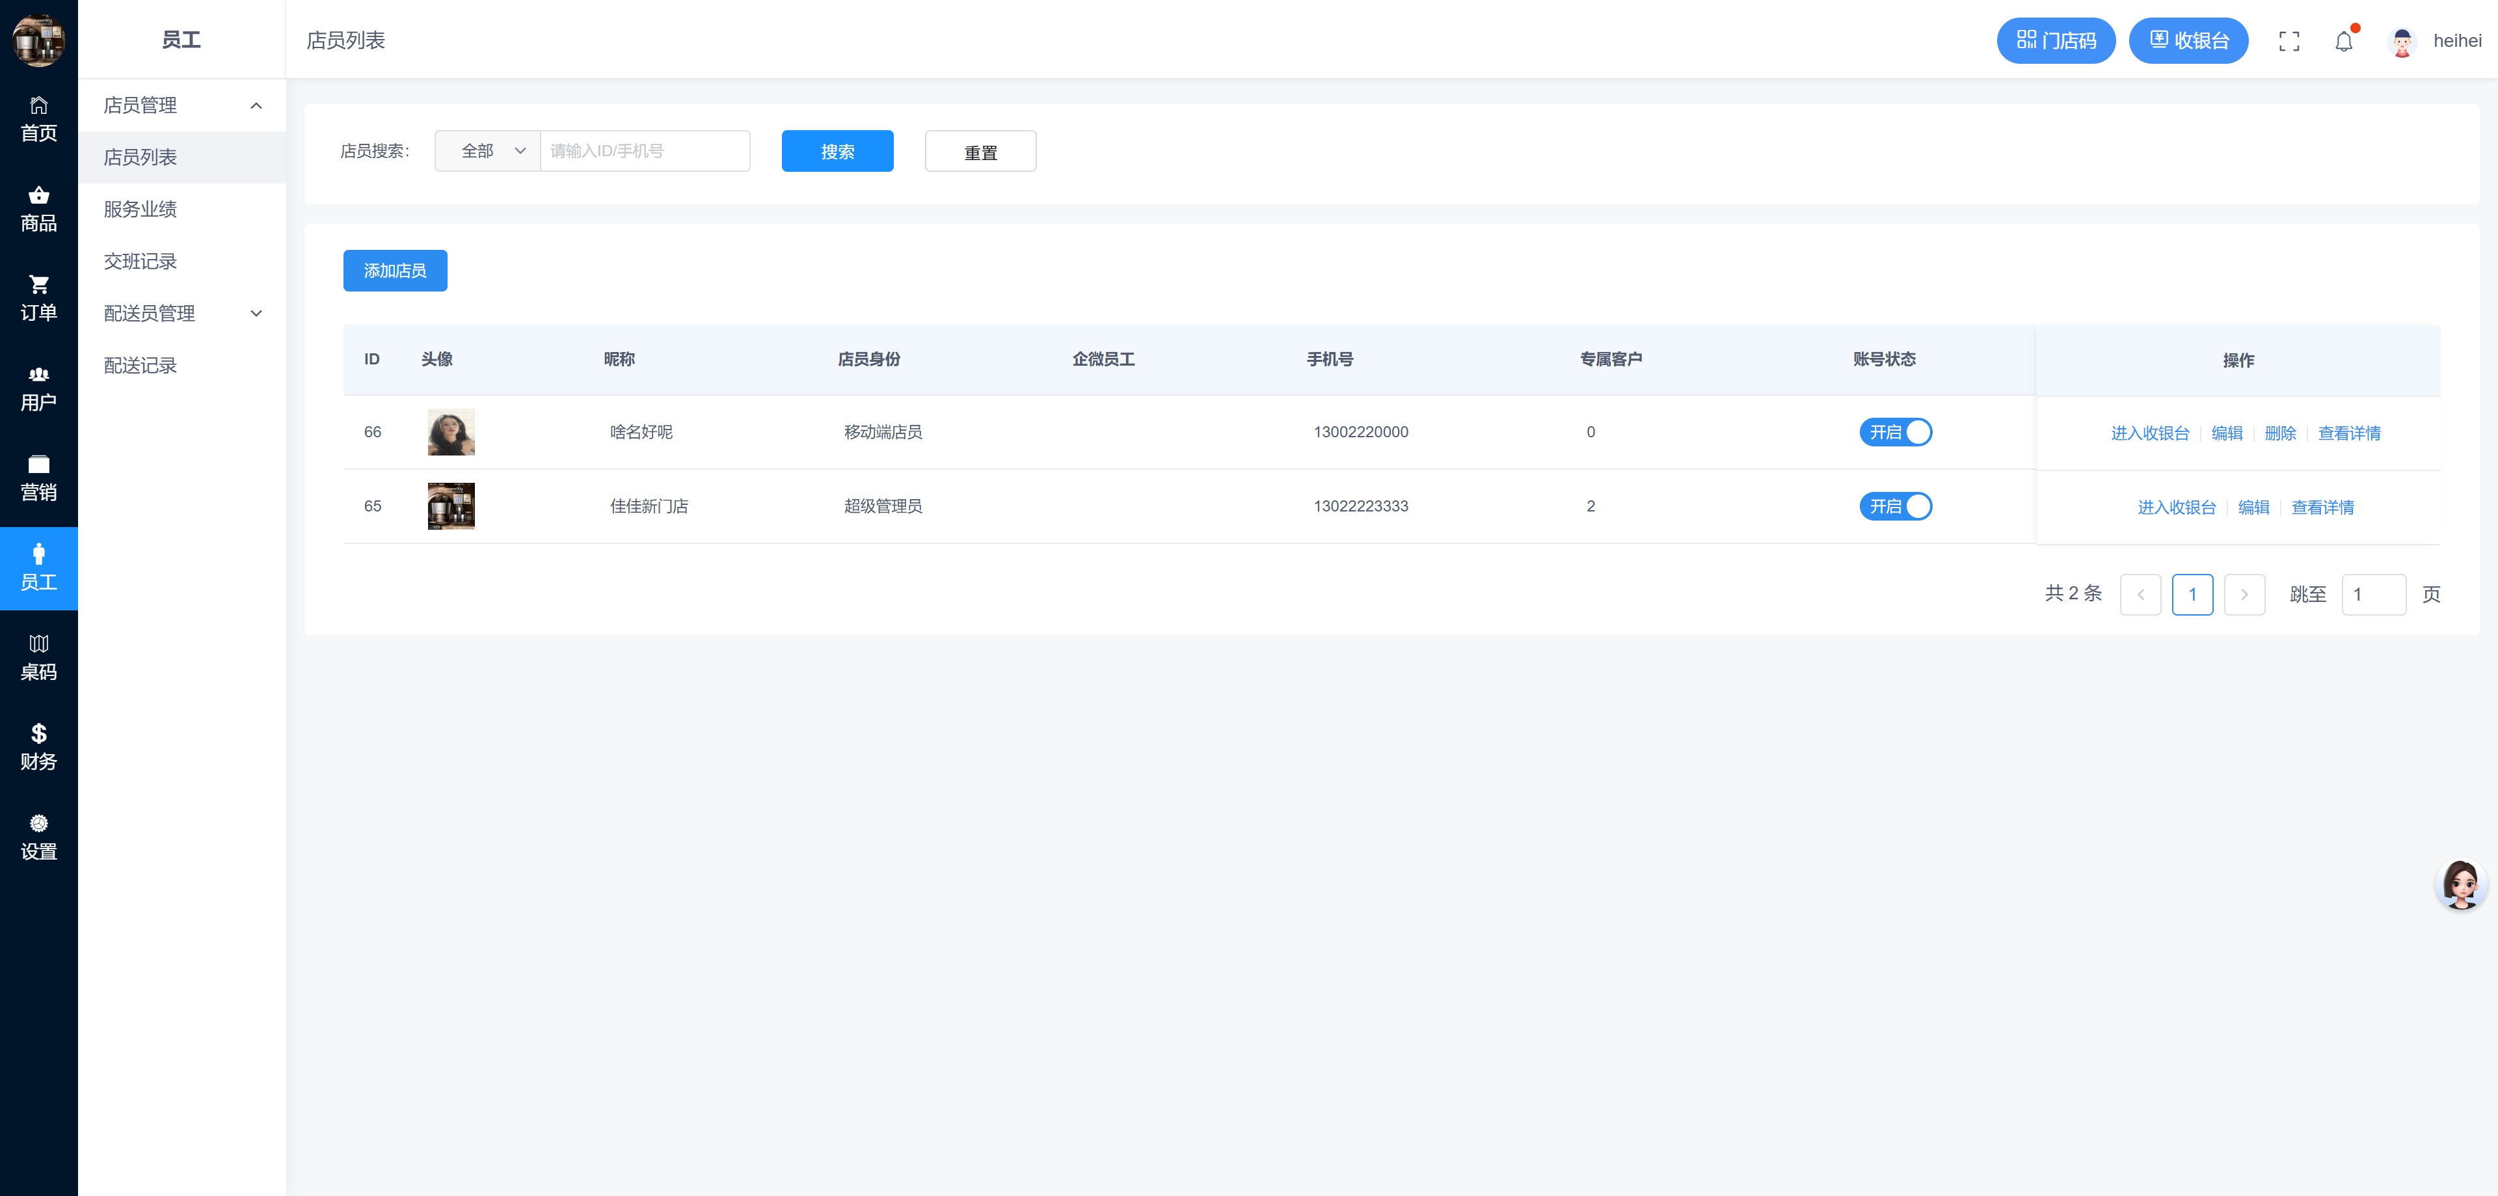Click the notification bell icon
Image resolution: width=2498 pixels, height=1196 pixels.
(x=2343, y=42)
